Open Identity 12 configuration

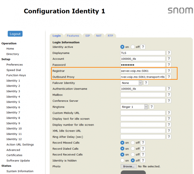tap(14, 139)
